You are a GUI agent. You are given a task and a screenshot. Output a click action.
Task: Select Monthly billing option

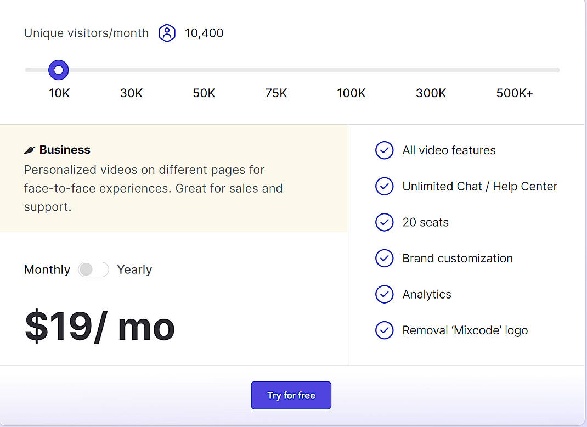click(x=47, y=269)
